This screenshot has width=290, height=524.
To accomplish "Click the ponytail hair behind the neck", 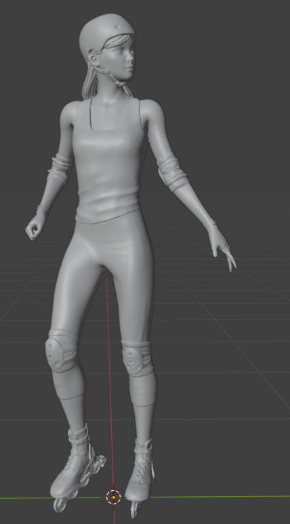I will (x=89, y=83).
